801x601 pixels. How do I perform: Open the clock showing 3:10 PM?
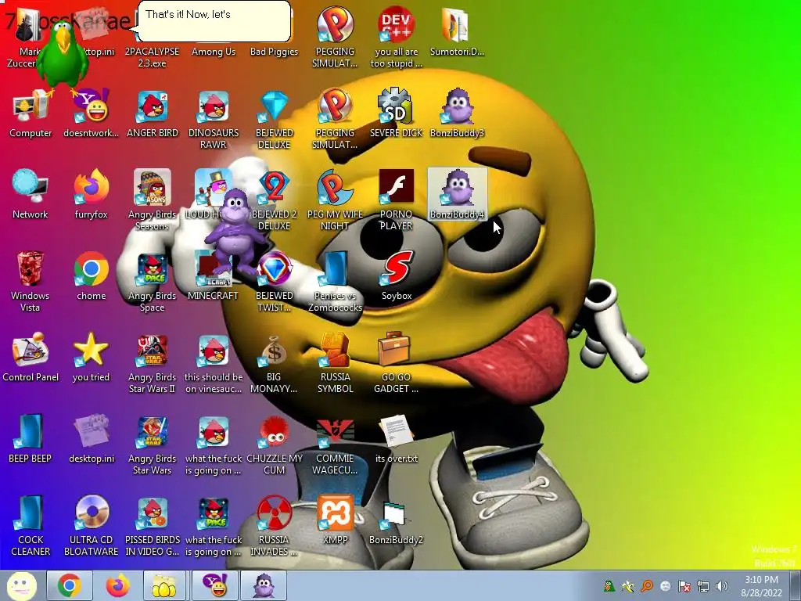[x=762, y=586]
